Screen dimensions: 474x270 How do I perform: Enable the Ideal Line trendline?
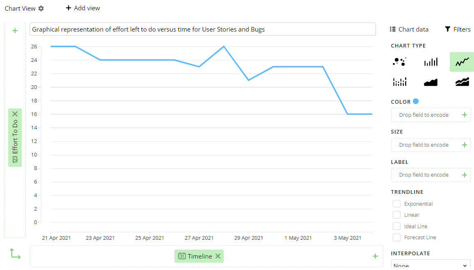pos(396,226)
